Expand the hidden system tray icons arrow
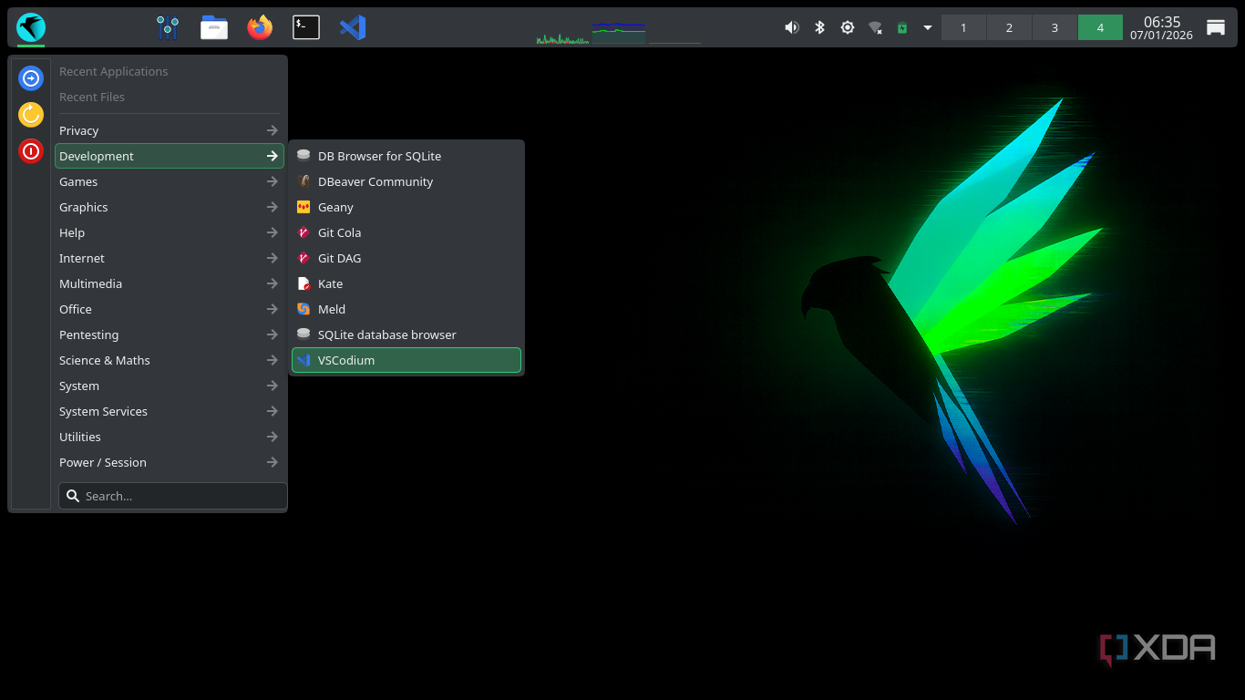The height and width of the screenshot is (700, 1245). coord(928,27)
